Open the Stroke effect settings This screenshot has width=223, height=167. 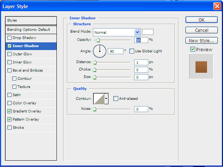click(x=18, y=128)
